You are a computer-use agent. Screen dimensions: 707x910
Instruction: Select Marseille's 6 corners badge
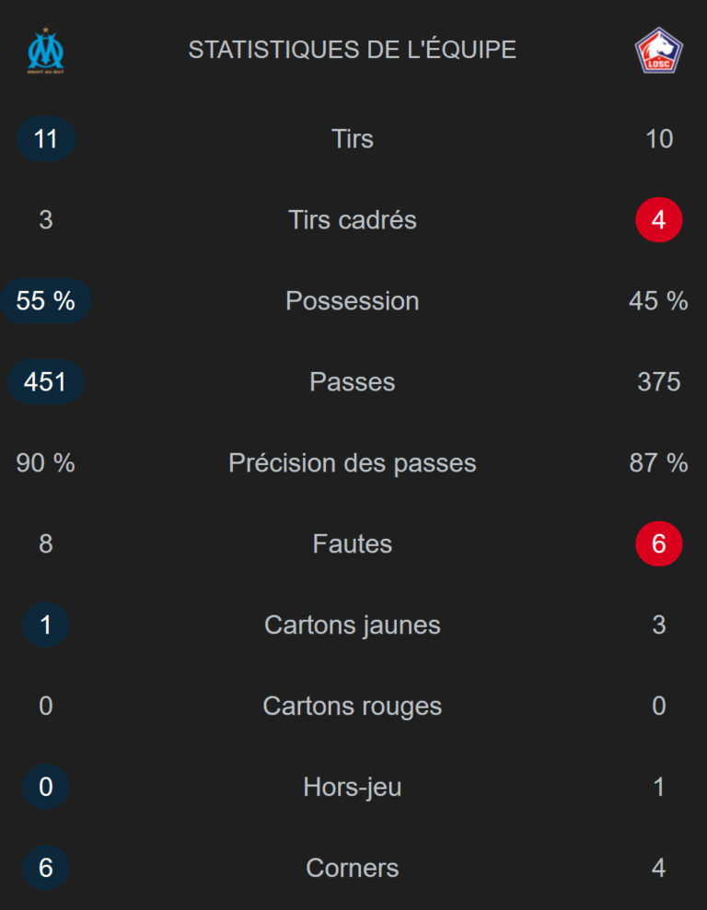pyautogui.click(x=46, y=869)
